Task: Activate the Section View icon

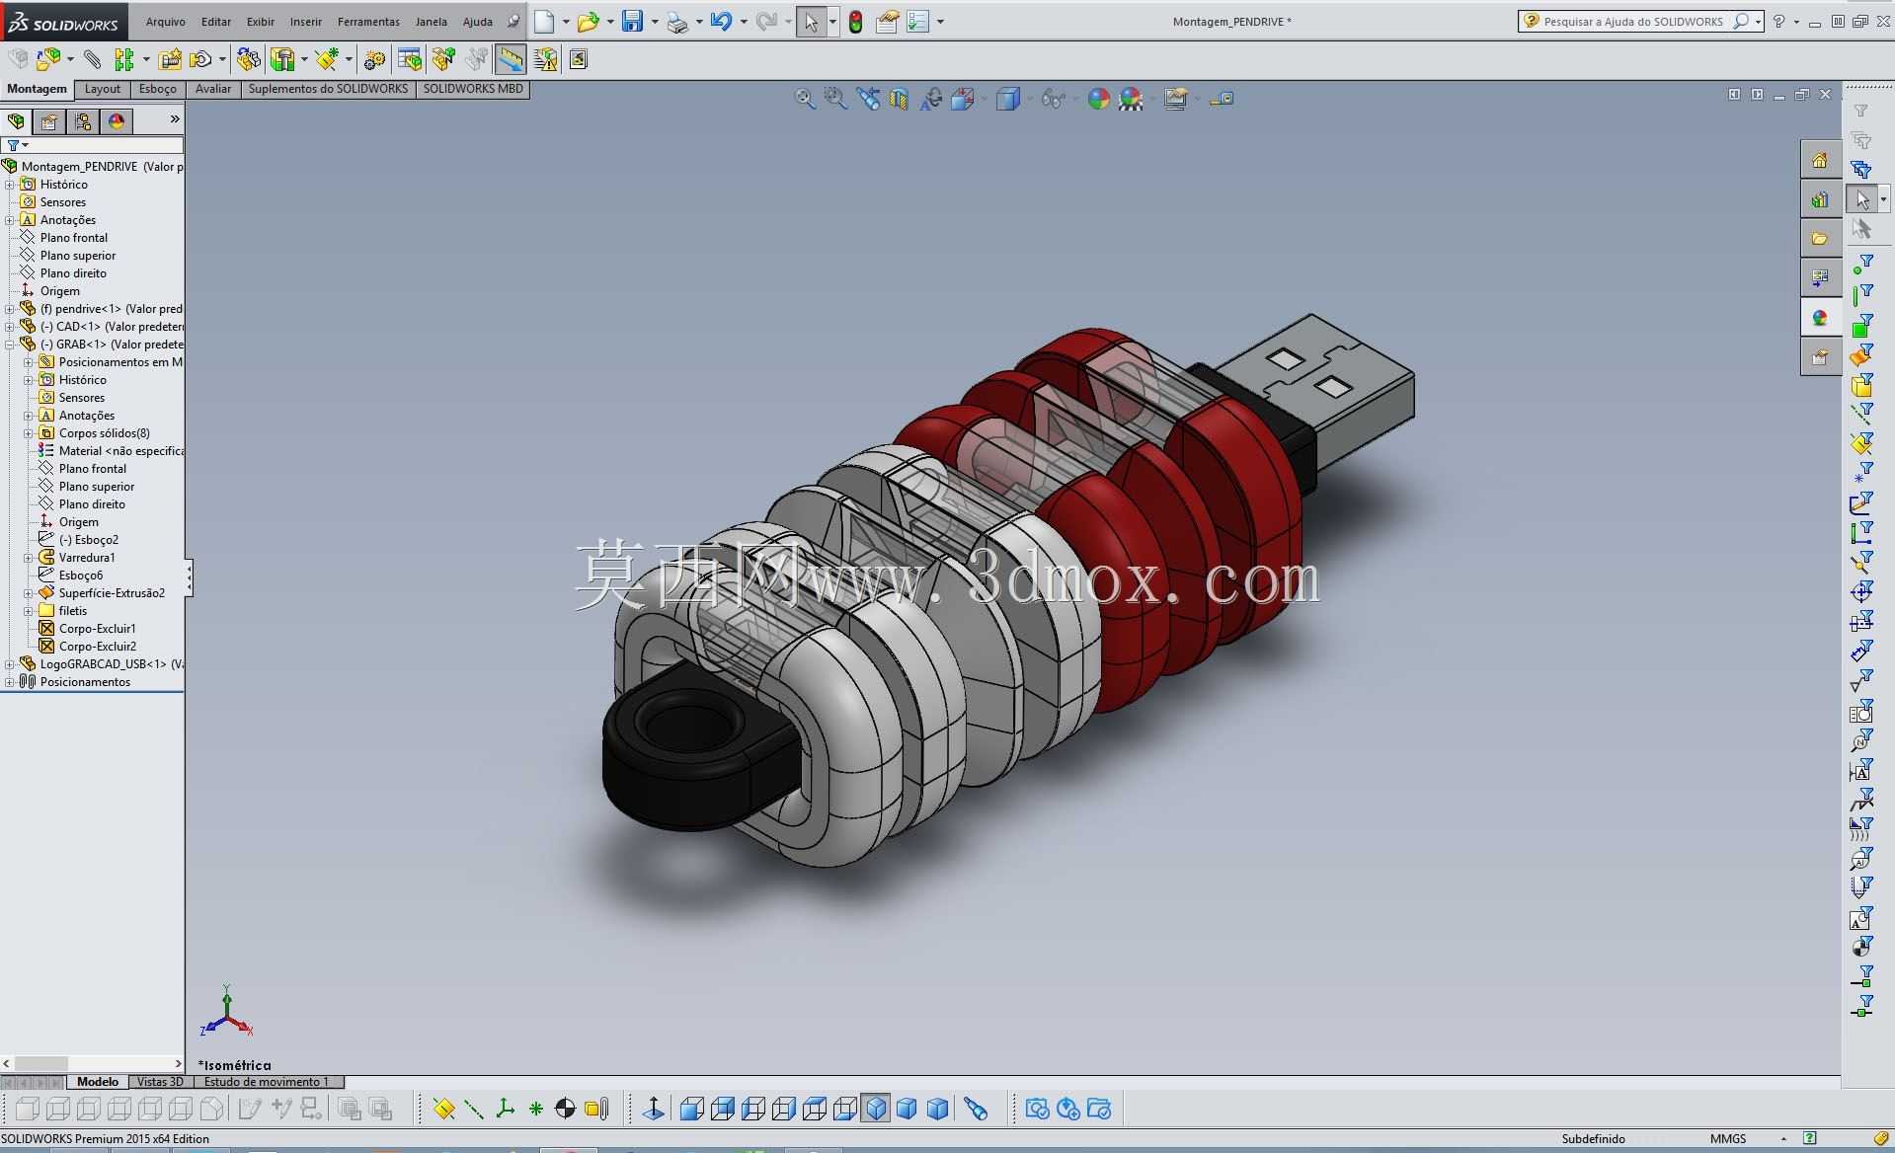Action: 899,99
